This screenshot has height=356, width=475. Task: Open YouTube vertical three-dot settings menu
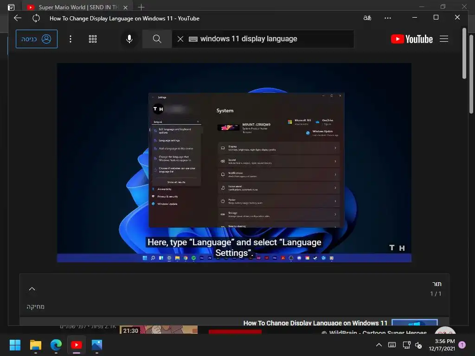click(x=71, y=39)
